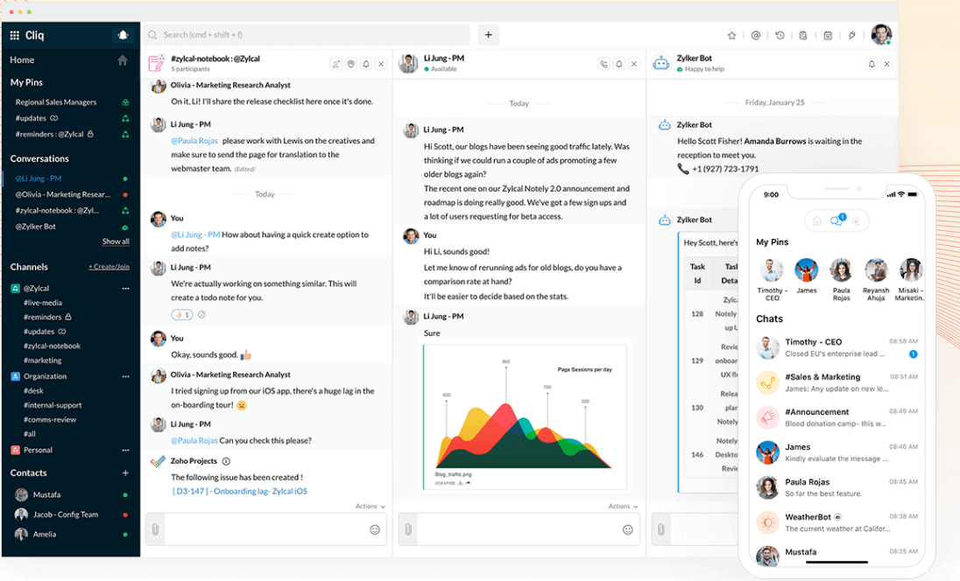Open the more options dots for @Zylcal

(125, 288)
